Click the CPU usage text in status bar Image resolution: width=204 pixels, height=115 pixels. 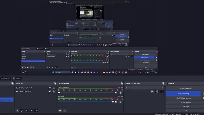coord(192,114)
